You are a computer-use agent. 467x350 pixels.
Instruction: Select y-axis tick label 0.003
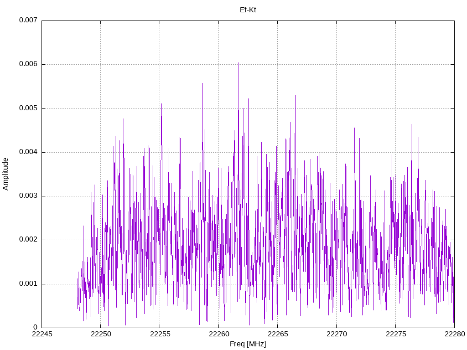(28, 196)
